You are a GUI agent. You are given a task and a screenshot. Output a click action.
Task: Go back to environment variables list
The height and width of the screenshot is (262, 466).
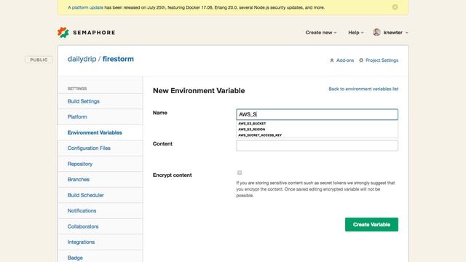(x=363, y=89)
